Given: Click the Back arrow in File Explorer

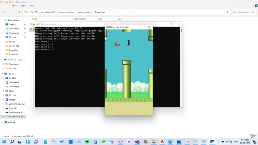Looking at the screenshot, I should coord(4,12).
